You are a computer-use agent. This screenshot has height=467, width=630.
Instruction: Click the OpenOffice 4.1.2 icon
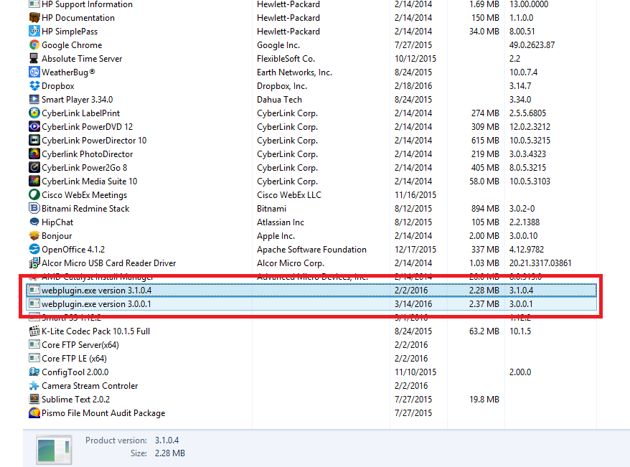34,250
